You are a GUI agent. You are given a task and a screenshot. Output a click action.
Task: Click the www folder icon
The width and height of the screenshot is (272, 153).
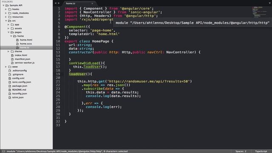pos(10,67)
